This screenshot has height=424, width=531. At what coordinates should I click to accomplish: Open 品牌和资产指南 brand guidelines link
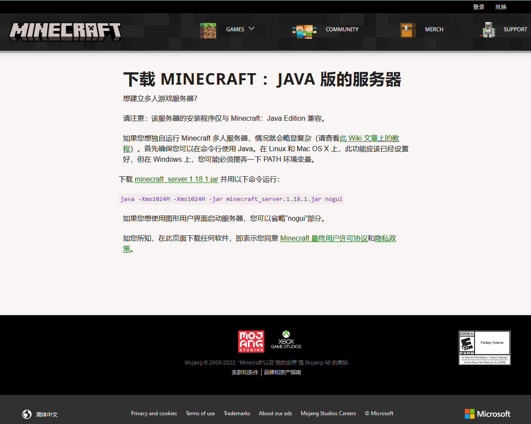(282, 372)
